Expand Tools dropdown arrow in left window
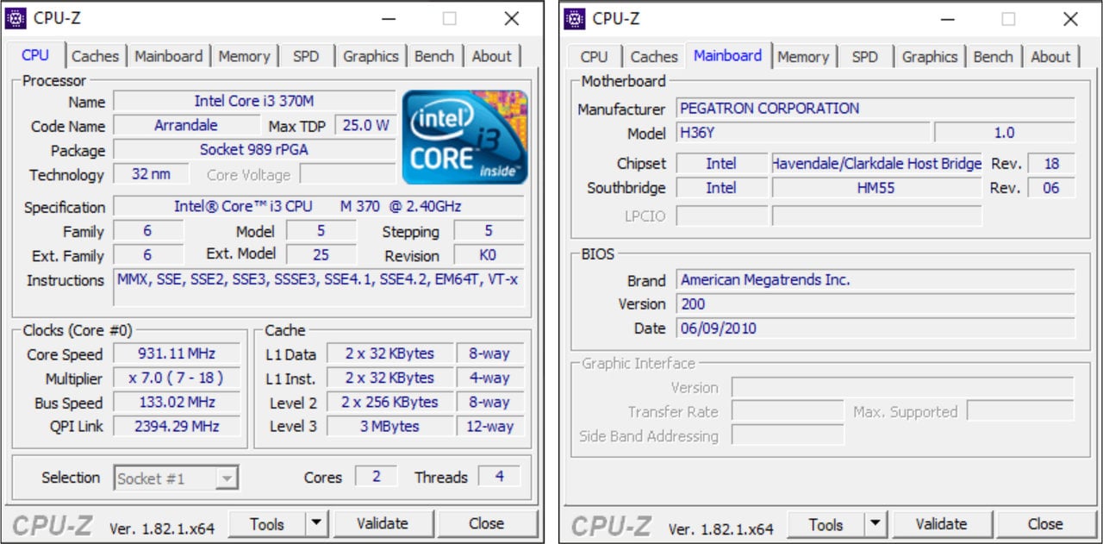1103x544 pixels. [x=316, y=523]
